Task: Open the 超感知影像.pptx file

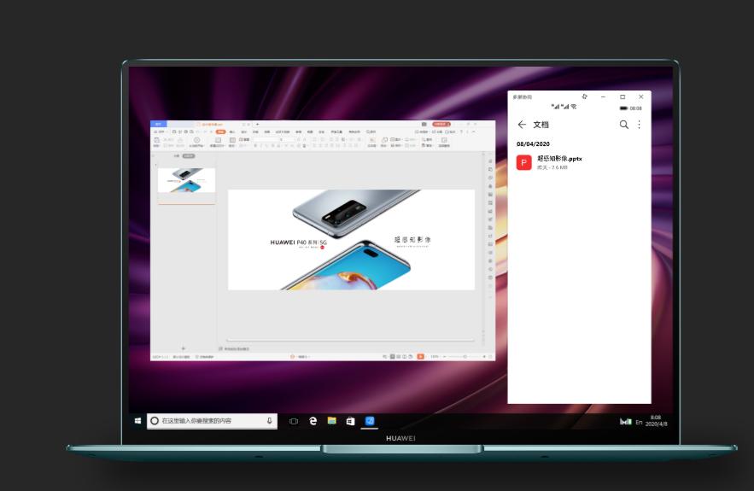Action: (x=559, y=158)
